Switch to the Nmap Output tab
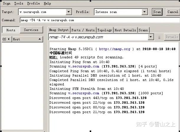The height and width of the screenshot is (132, 180). [x=59, y=30]
